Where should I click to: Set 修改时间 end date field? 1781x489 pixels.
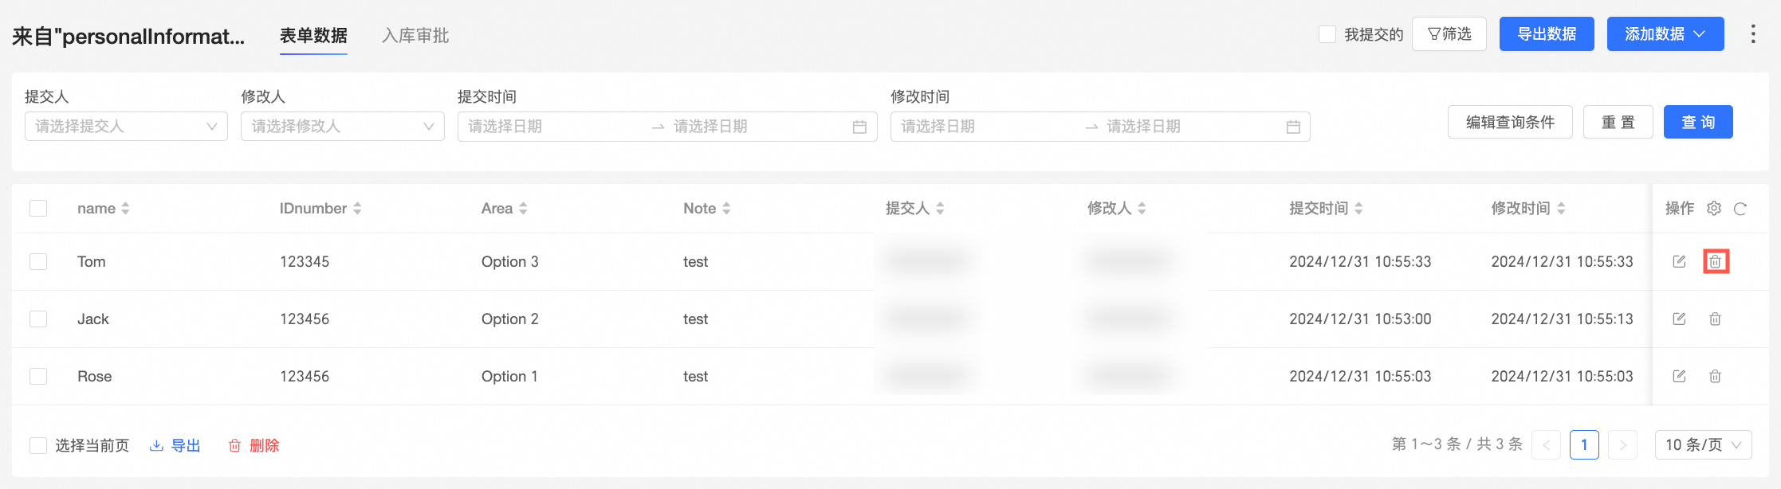pyautogui.click(x=1192, y=127)
